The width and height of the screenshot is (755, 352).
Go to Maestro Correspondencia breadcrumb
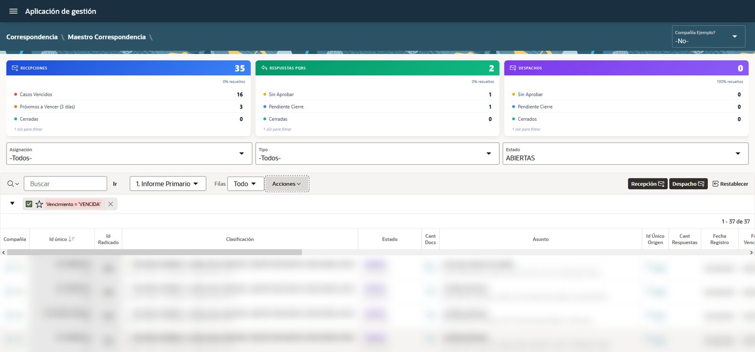coord(107,37)
